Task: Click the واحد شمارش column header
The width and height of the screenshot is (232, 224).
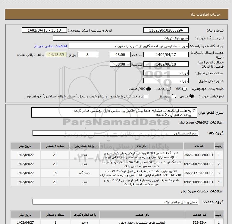Action: [84, 146]
